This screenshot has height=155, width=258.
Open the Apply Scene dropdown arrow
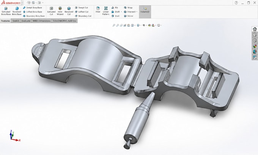click(x=156, y=25)
